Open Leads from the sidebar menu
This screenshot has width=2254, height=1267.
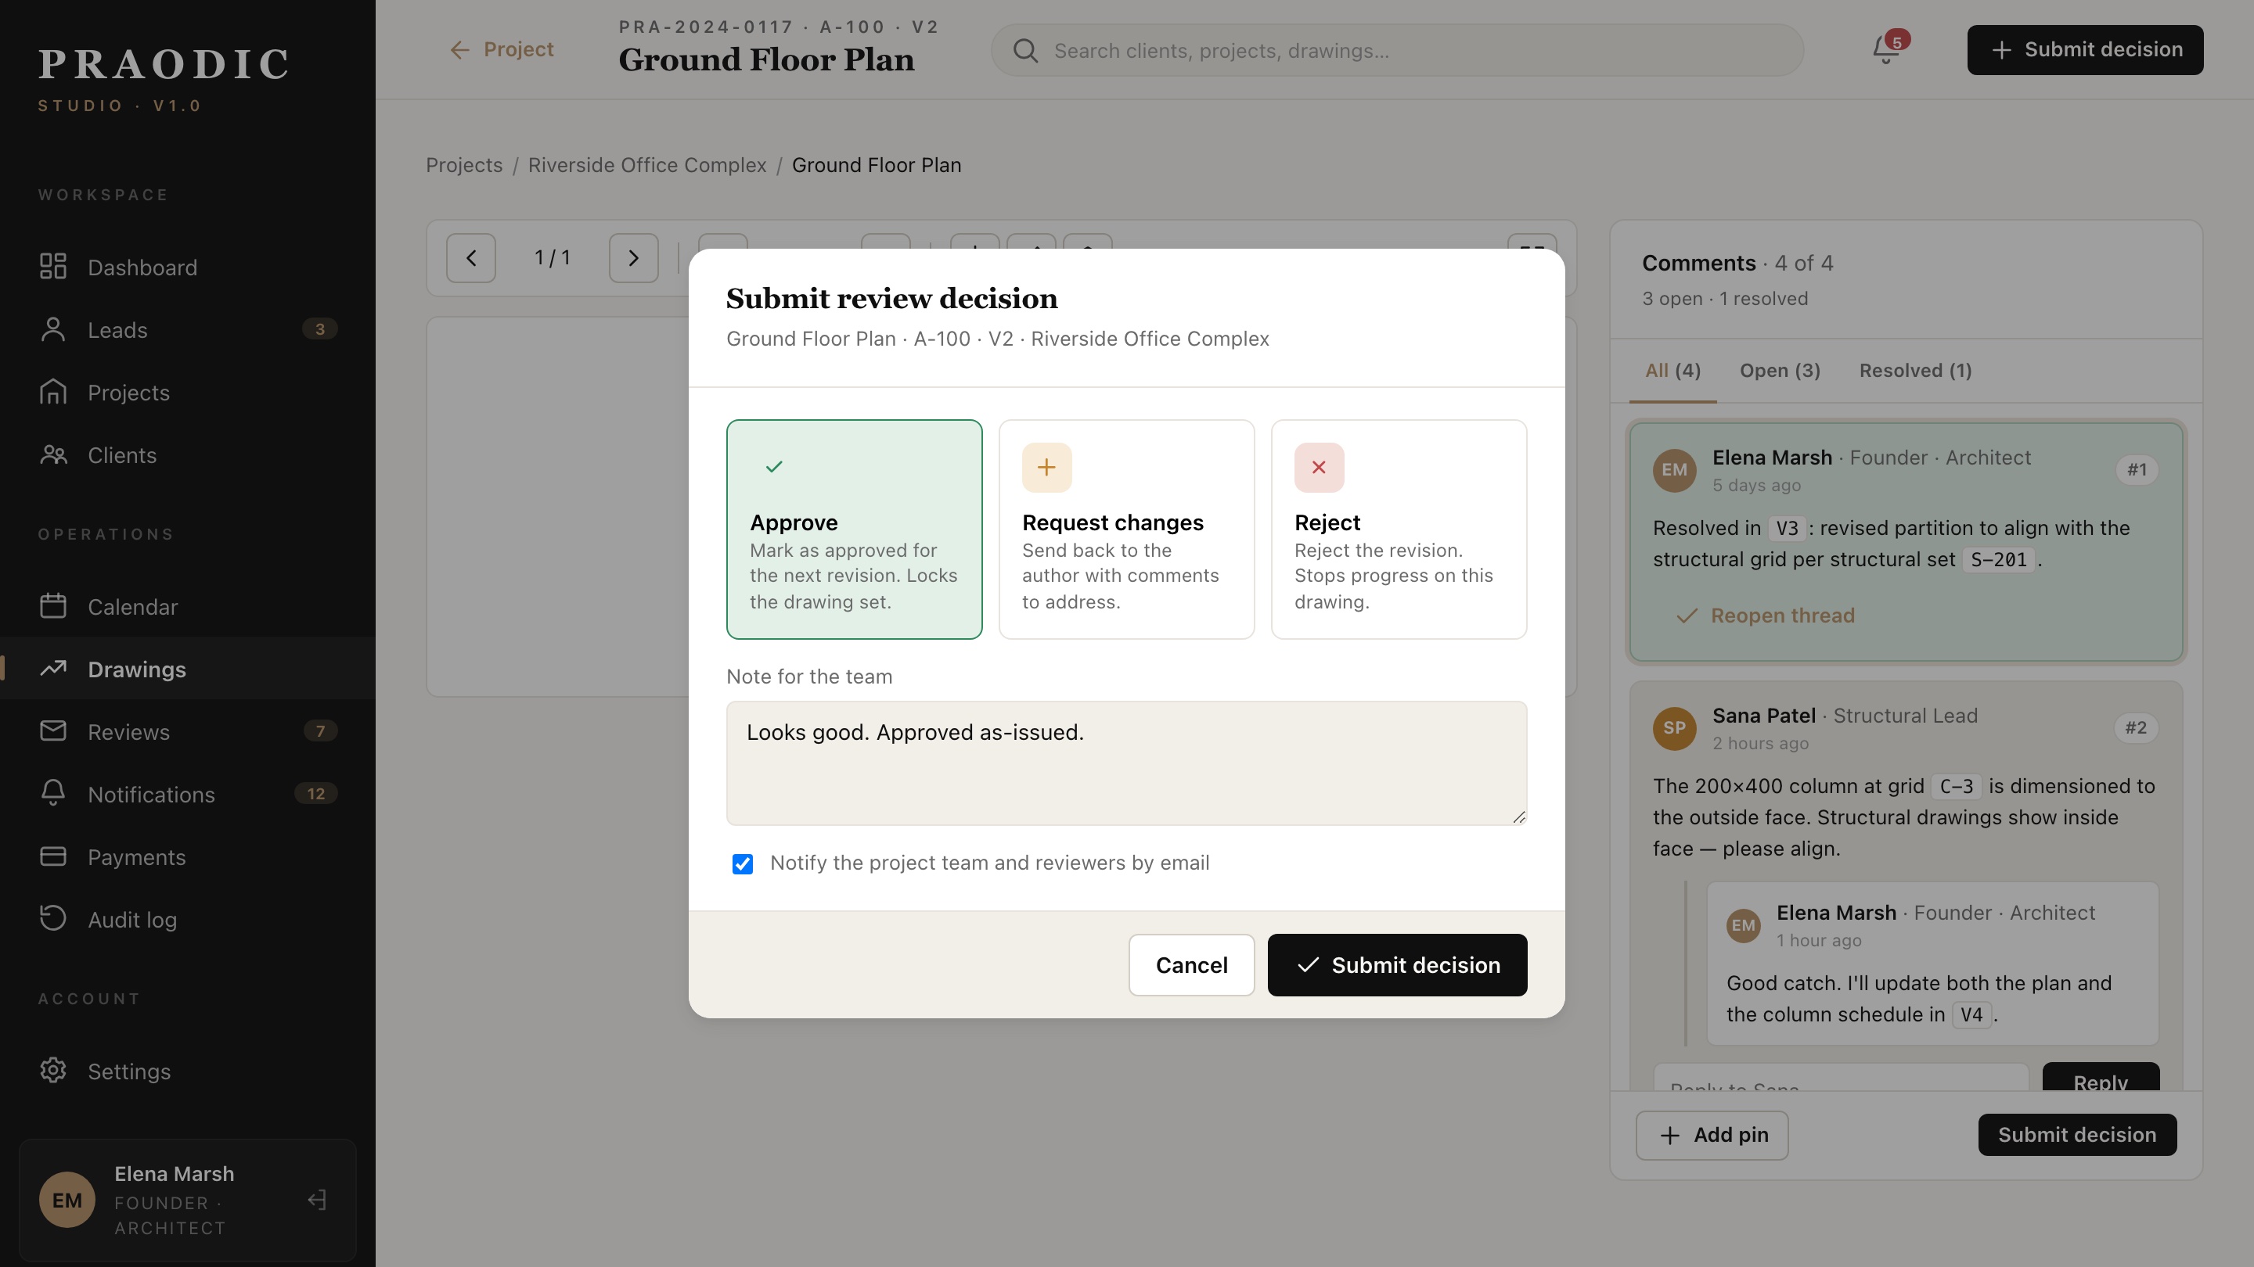187,329
